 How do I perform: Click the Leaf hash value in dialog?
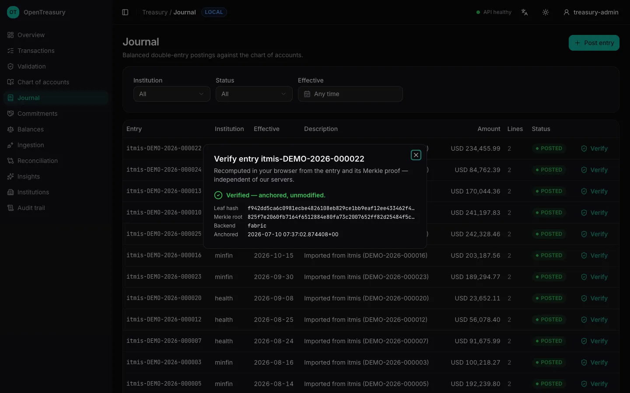331,208
